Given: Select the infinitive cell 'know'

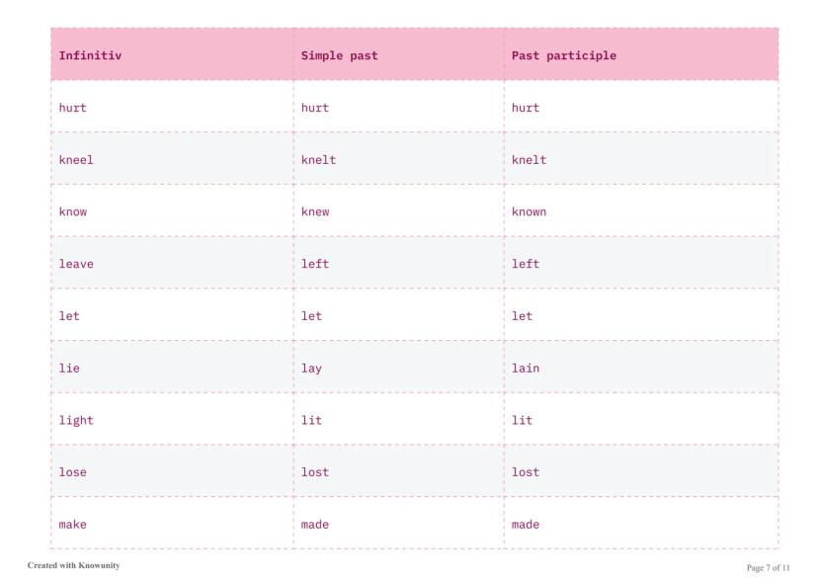Looking at the screenshot, I should pyautogui.click(x=73, y=211).
